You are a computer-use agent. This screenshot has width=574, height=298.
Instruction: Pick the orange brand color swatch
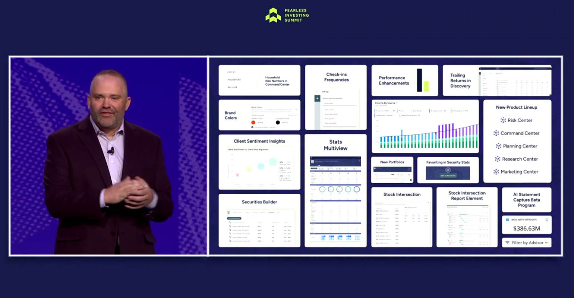coord(253,122)
